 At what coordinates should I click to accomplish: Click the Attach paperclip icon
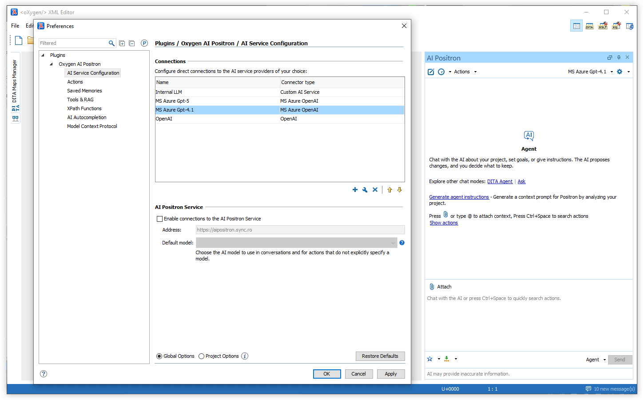(x=432, y=287)
